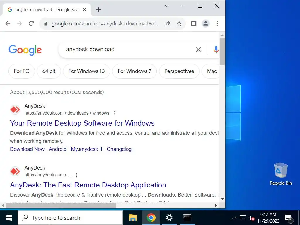The height and width of the screenshot is (225, 300).
Task: Click the AnyDesk favicon of second result
Action: tap(15, 171)
